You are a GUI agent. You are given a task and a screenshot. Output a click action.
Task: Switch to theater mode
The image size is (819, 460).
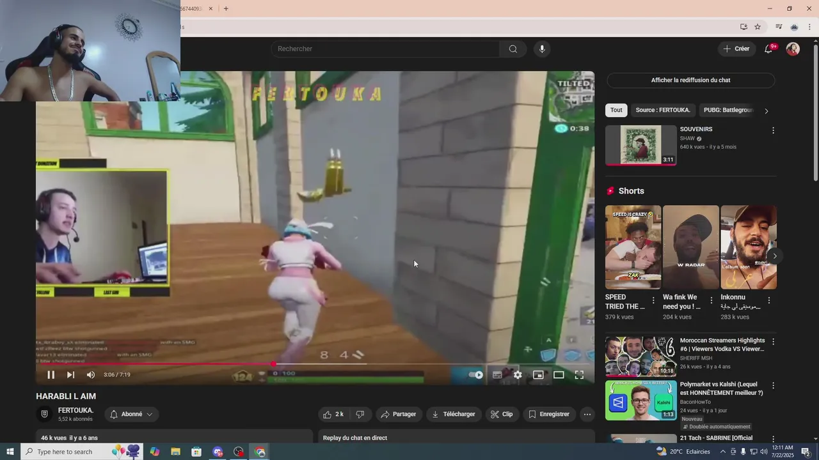point(559,375)
